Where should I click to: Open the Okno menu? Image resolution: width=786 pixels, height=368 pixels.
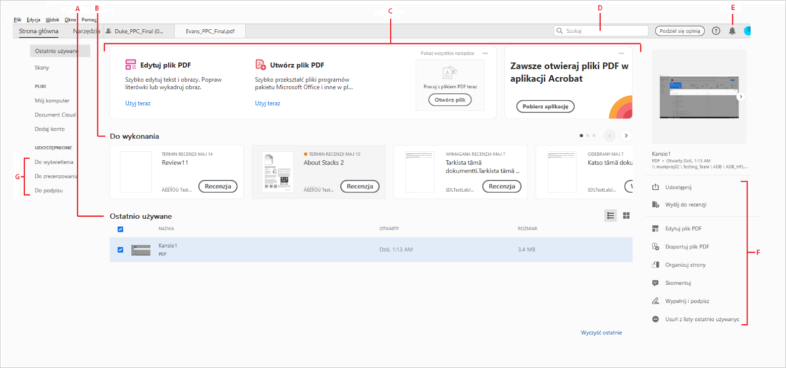(71, 20)
